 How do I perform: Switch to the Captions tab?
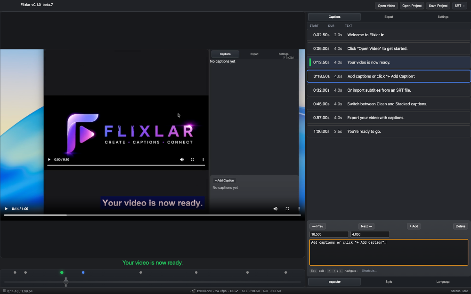click(334, 17)
